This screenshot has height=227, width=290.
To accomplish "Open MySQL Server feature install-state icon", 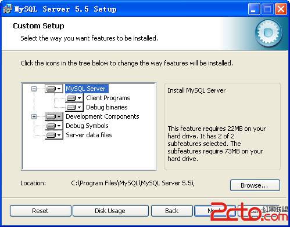I will pyautogui.click(x=54, y=89).
